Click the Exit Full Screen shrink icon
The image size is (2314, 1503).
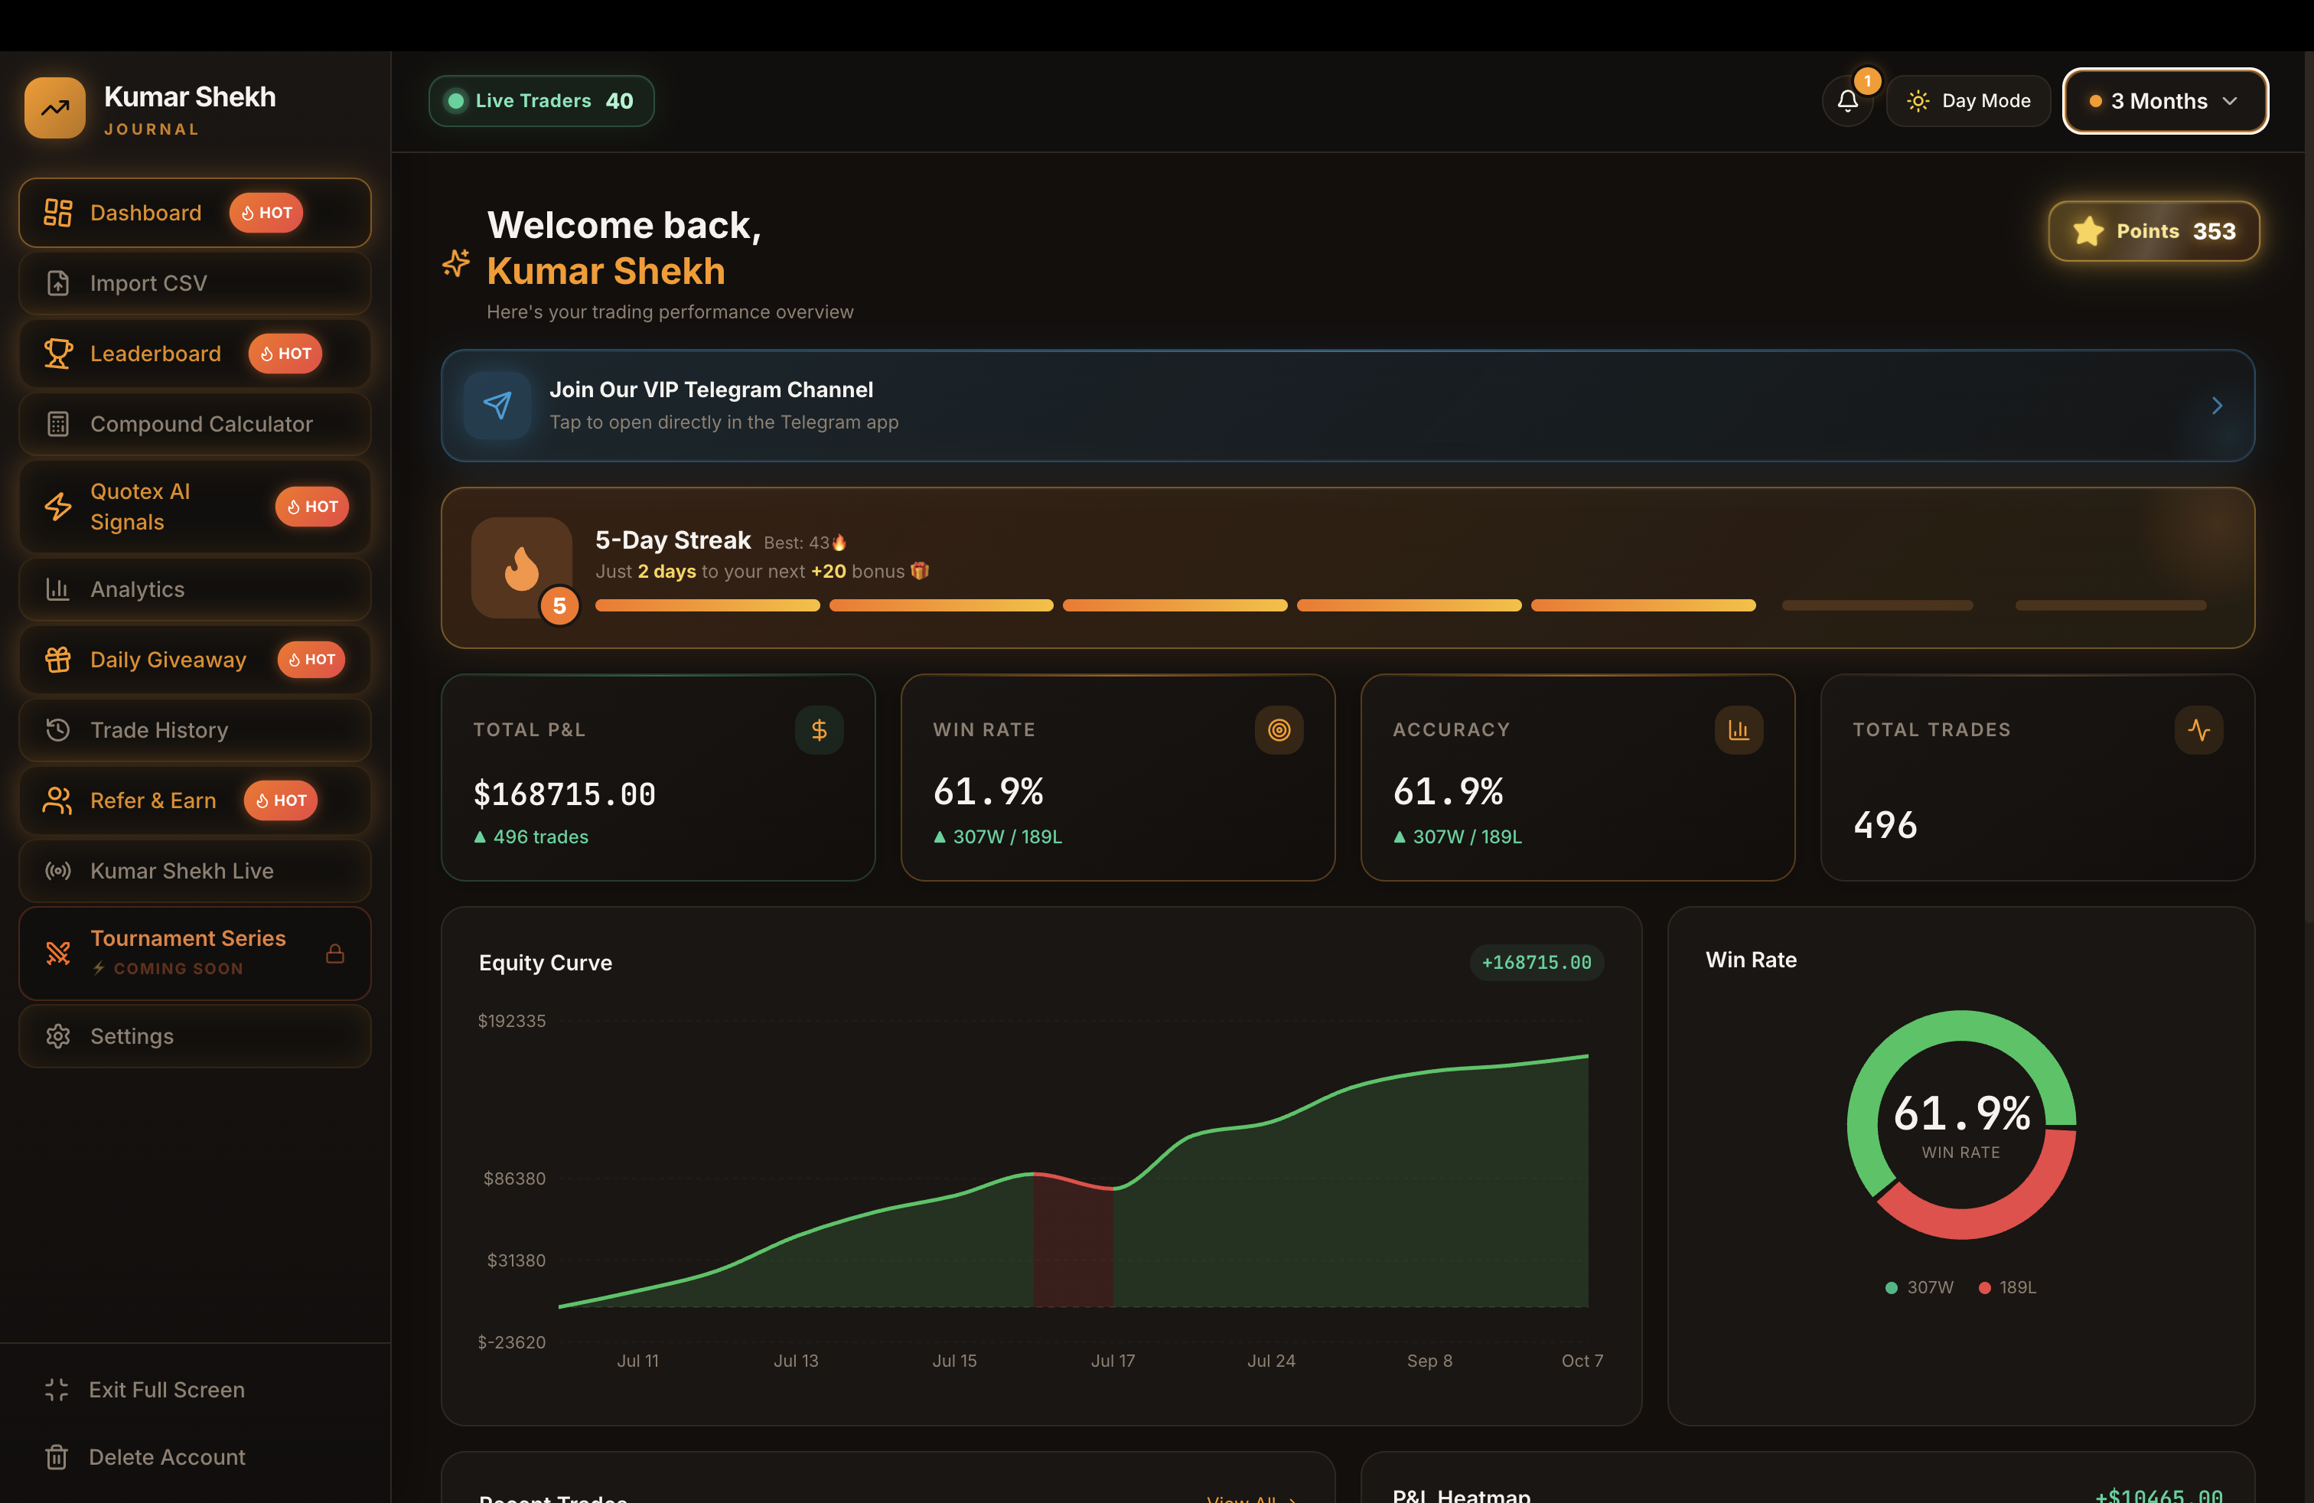click(57, 1389)
